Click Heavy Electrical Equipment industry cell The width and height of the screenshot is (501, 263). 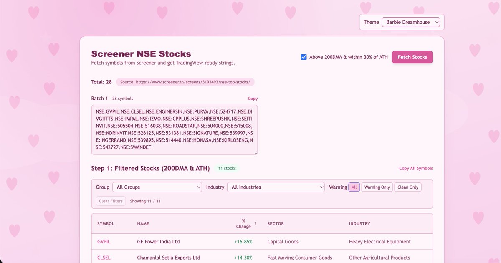coord(380,242)
